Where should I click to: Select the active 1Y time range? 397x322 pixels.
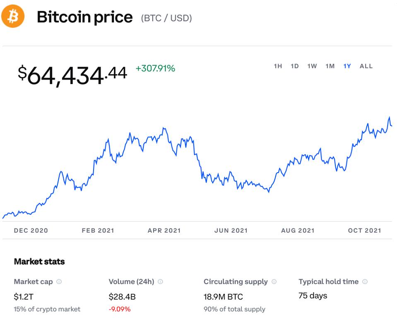coord(347,66)
